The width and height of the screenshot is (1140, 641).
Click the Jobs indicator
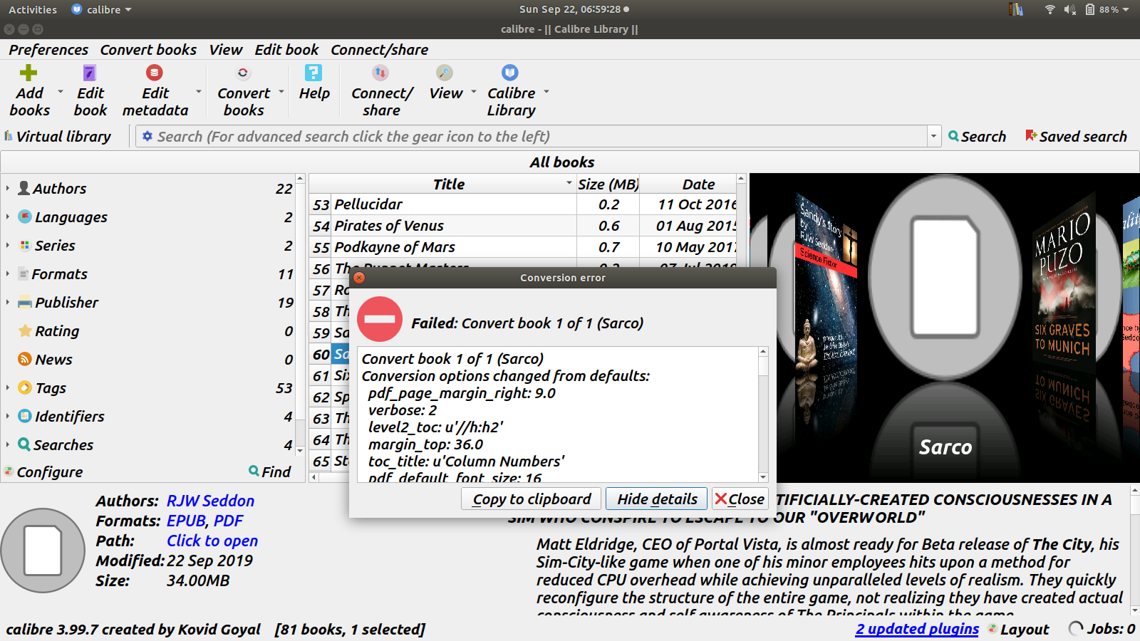click(x=1102, y=629)
